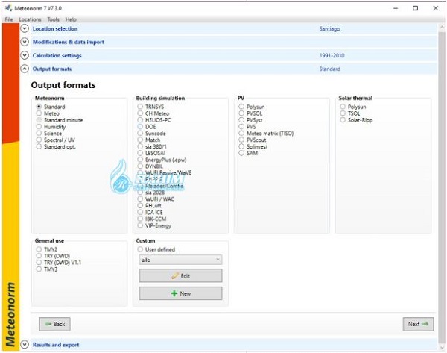Select Solinvest format
447x353 pixels.
point(241,146)
